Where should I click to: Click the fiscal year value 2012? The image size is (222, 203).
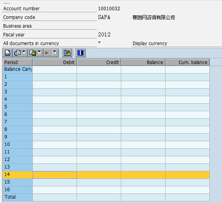(104, 34)
